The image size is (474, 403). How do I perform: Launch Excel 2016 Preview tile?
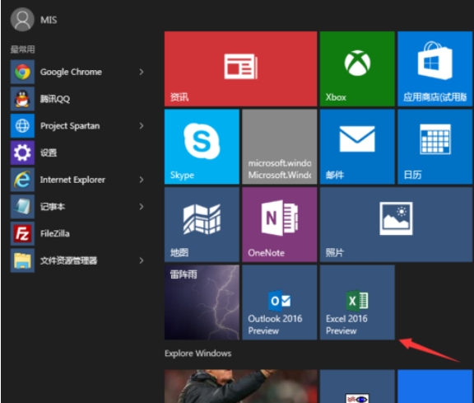tap(357, 302)
